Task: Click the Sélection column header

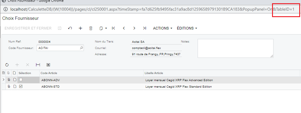Action: coord(28,73)
